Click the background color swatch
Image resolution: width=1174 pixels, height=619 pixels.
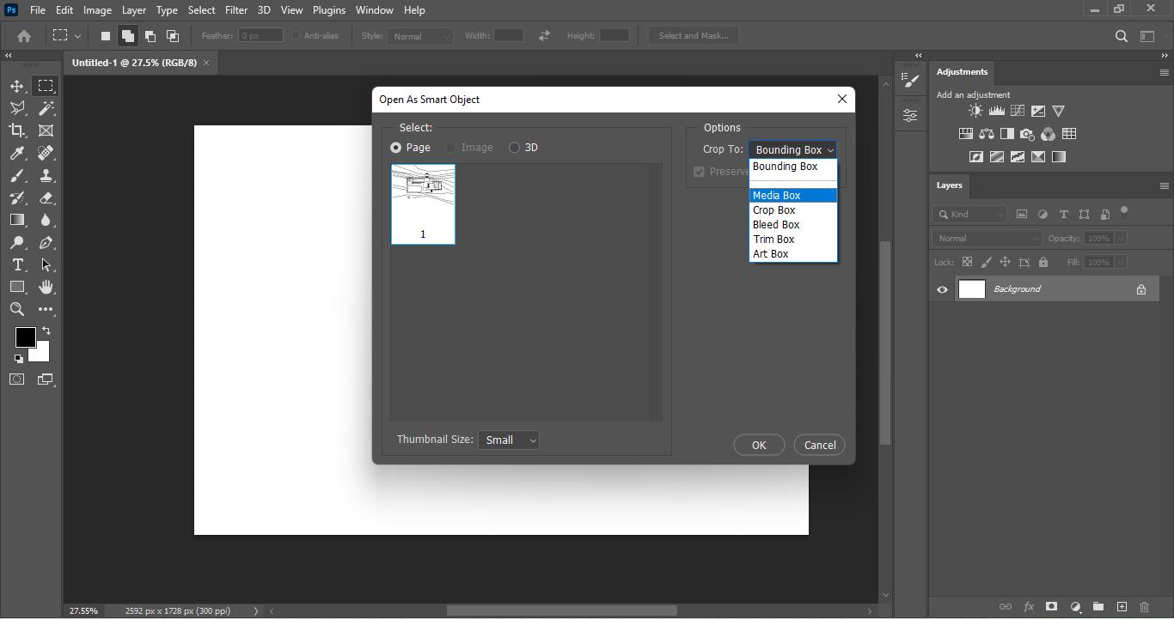tap(42, 354)
